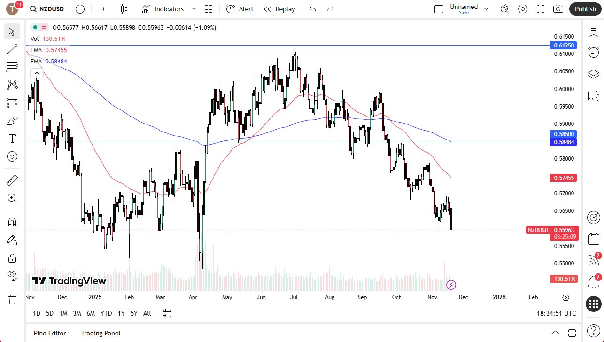Select the Brush drawing tool

click(x=12, y=121)
